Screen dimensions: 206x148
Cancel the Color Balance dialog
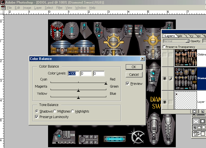point(134,74)
